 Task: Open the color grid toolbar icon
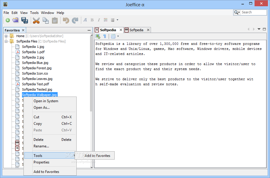click(105, 20)
